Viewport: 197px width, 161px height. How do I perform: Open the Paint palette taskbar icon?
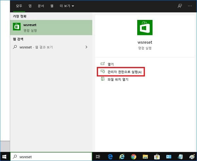[x=192, y=157]
